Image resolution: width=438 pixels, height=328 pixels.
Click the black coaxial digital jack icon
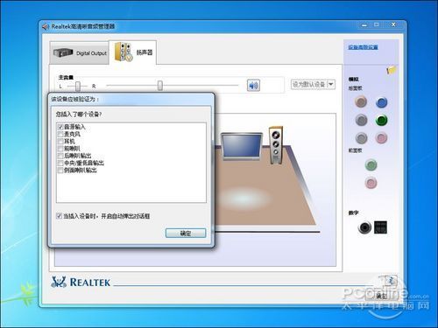(x=364, y=227)
